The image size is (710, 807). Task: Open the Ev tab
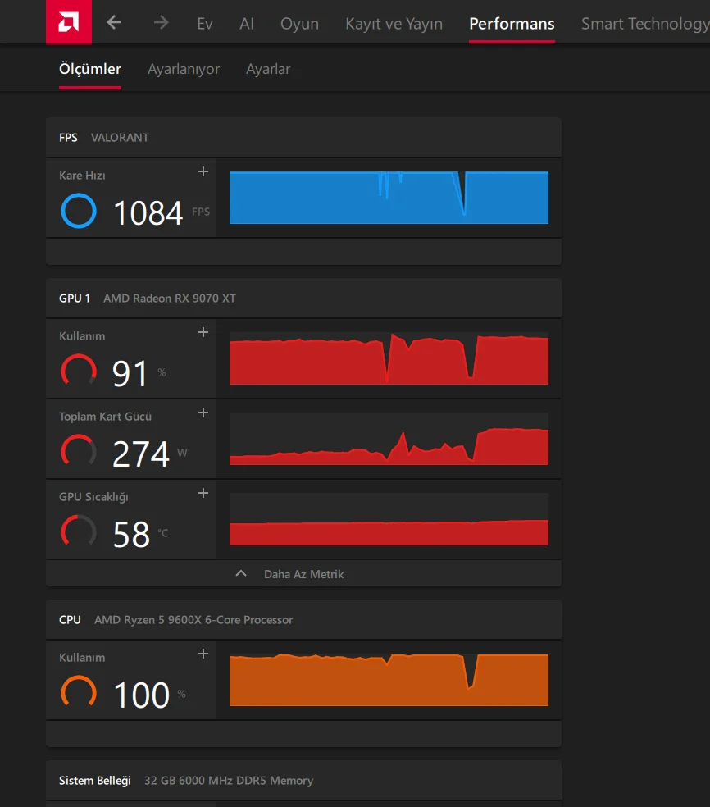click(x=205, y=24)
